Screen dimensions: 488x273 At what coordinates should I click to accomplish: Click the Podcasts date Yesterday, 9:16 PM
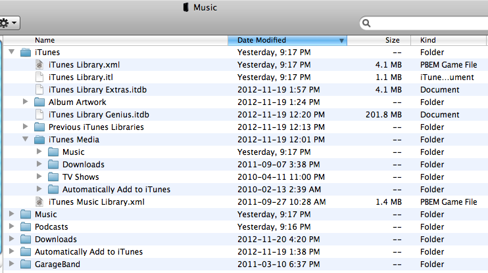pos(274,226)
